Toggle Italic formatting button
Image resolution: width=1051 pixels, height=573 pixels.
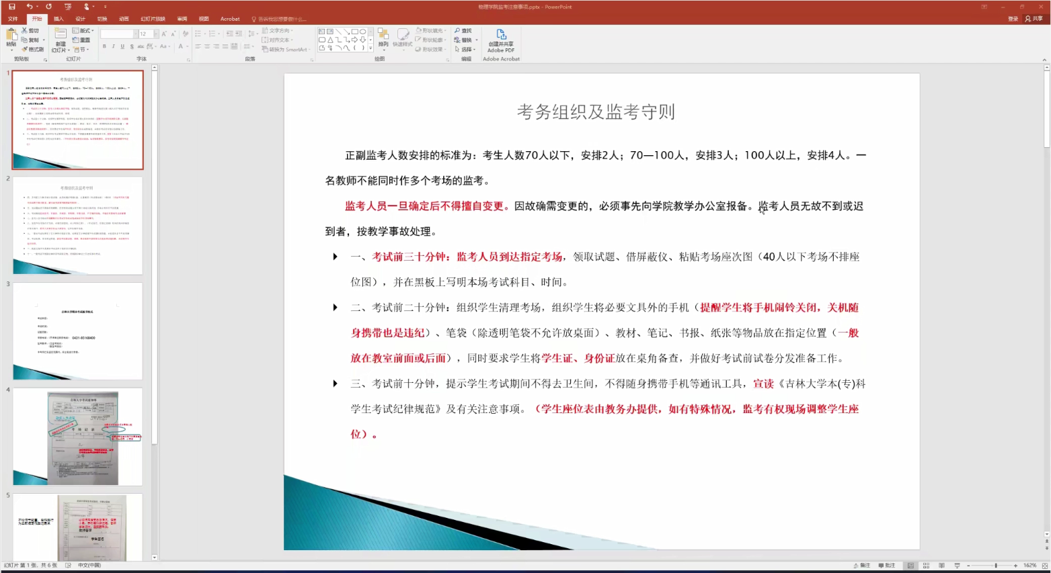[x=113, y=46]
